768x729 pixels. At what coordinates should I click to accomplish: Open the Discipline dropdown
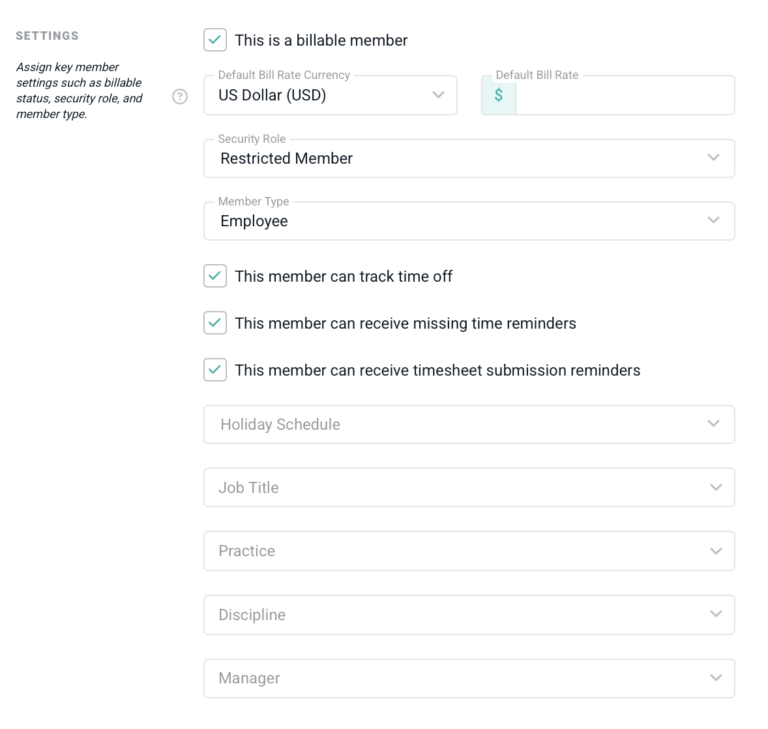click(x=469, y=615)
